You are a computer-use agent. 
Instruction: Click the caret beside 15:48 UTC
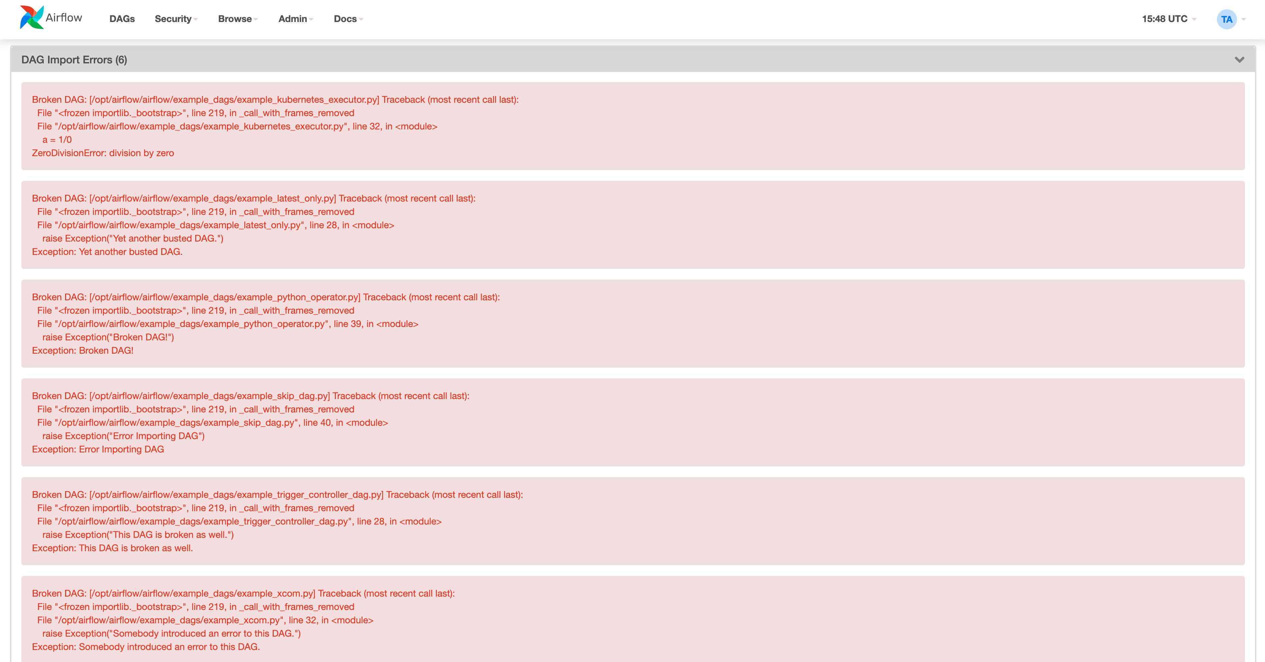click(1194, 19)
